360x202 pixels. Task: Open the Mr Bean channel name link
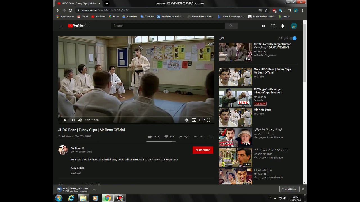point(76,148)
